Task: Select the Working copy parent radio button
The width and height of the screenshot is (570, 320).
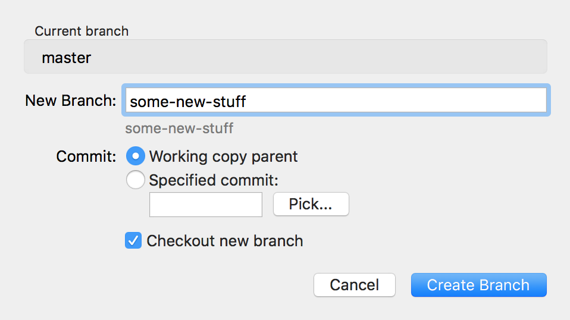Action: [136, 156]
